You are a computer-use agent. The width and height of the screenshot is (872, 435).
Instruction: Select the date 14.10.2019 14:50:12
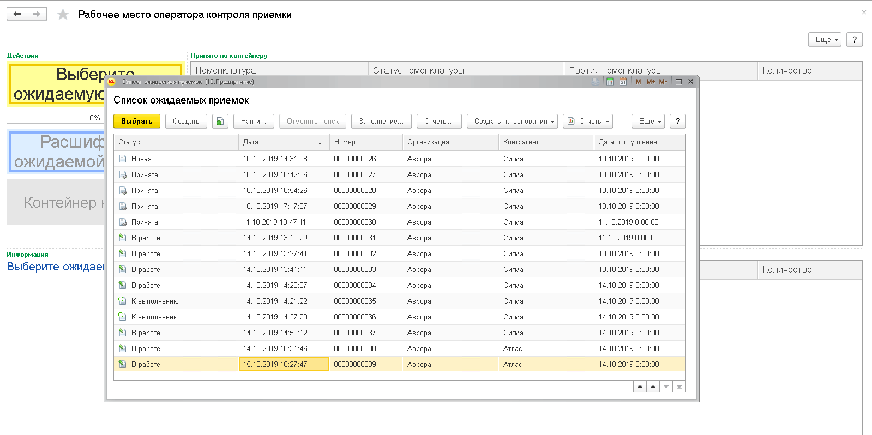(x=275, y=333)
